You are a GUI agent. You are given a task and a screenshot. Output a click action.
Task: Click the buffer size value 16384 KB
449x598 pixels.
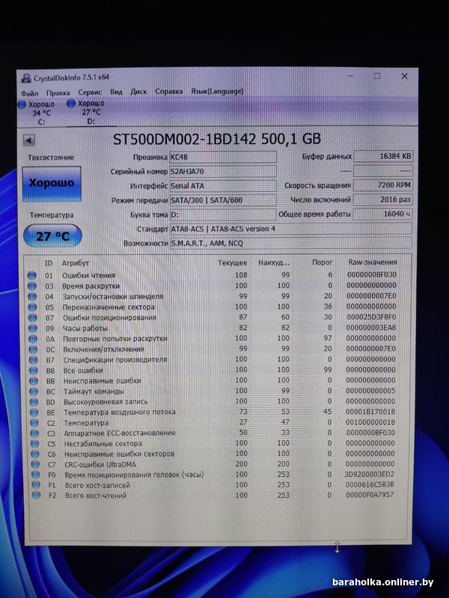coord(383,156)
